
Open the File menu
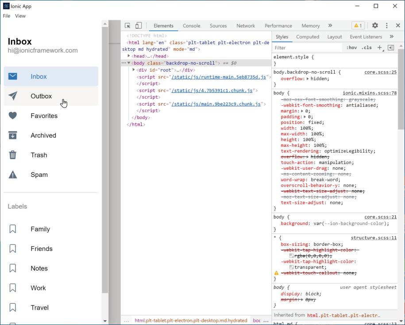tap(7, 16)
